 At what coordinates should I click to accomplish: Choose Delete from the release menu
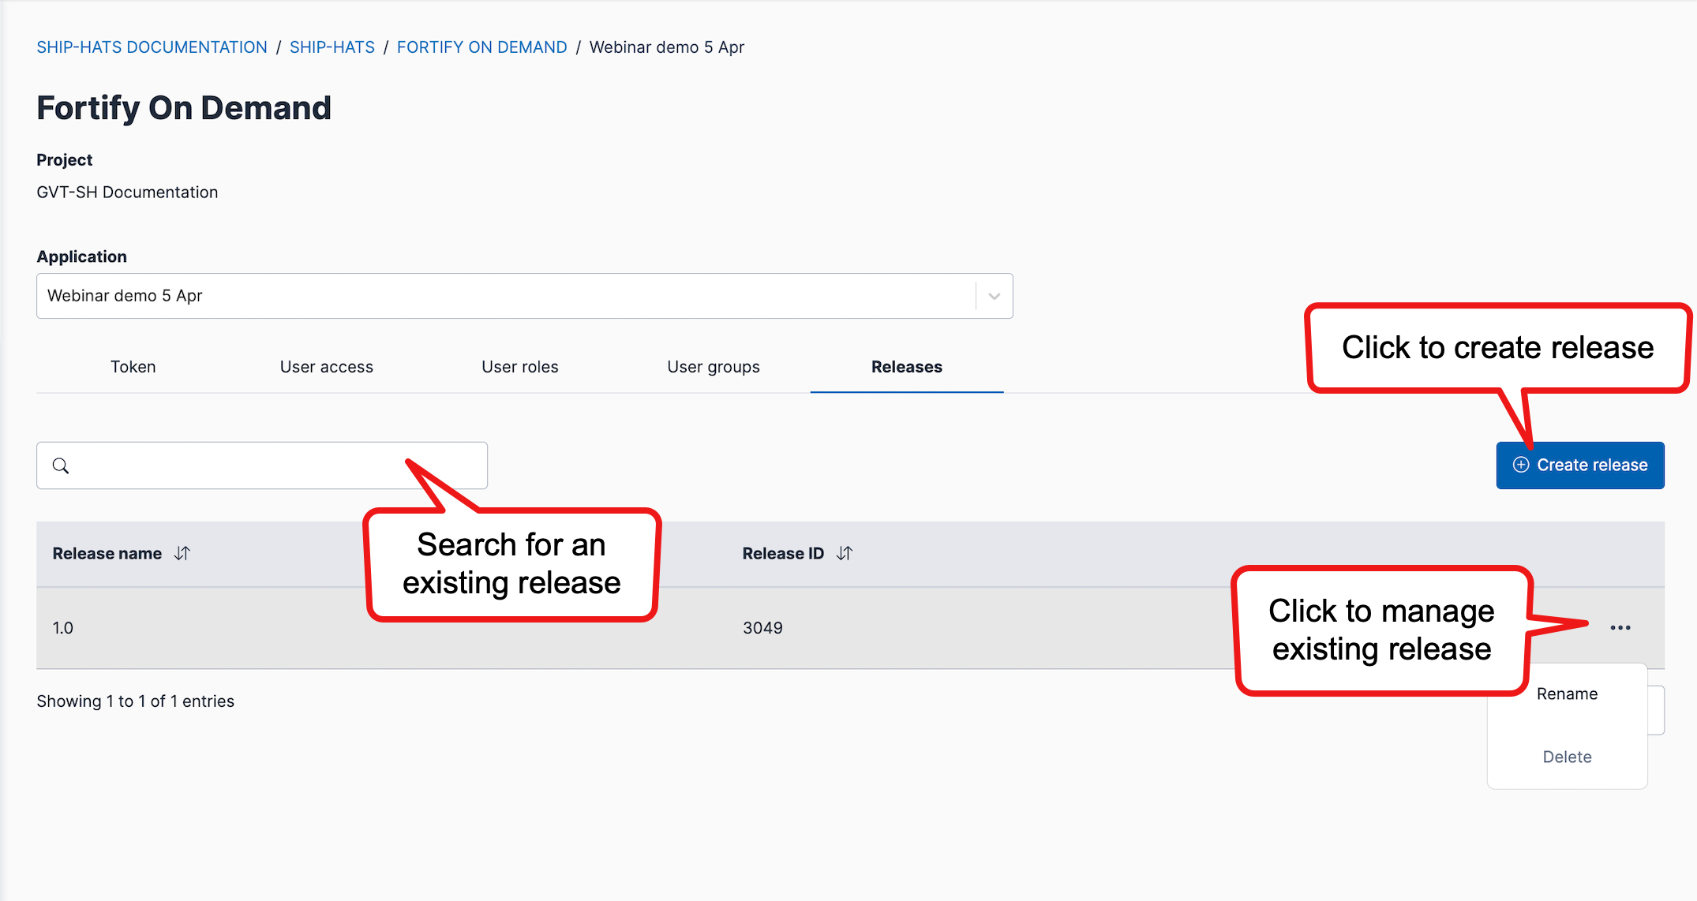[1568, 757]
